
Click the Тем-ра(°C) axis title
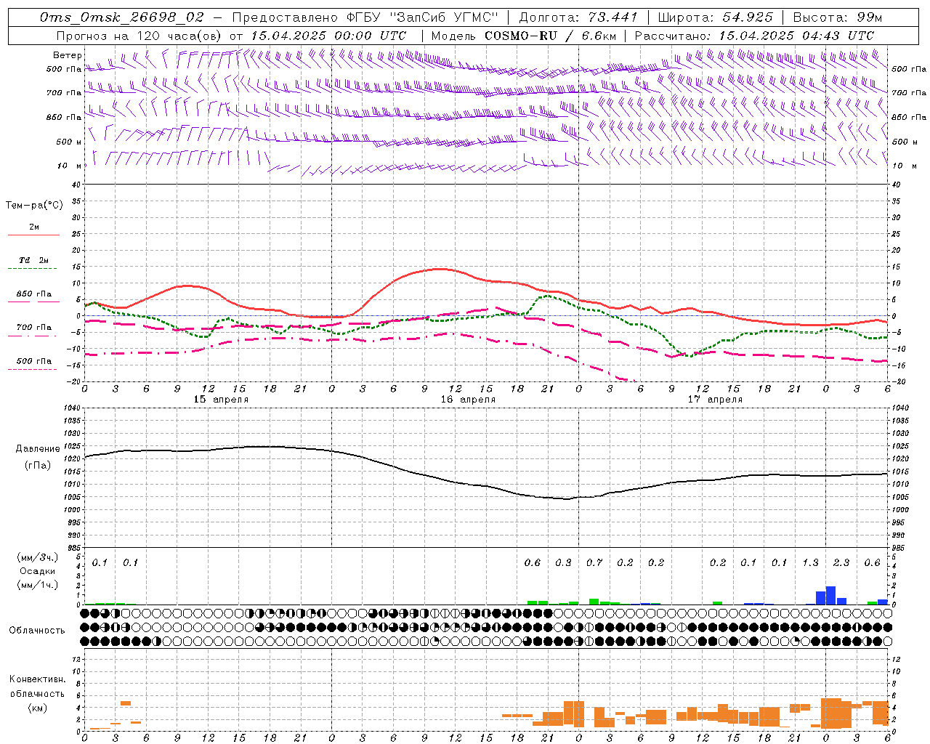click(x=34, y=206)
